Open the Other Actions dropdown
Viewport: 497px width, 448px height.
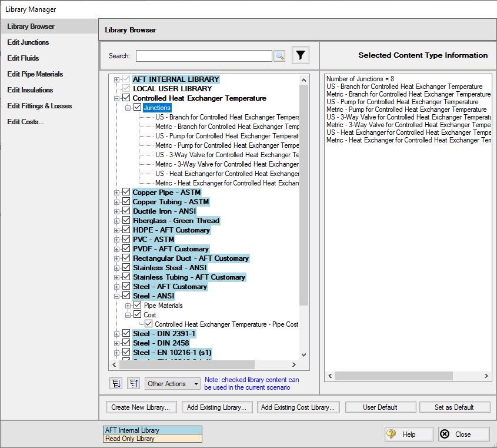point(173,383)
